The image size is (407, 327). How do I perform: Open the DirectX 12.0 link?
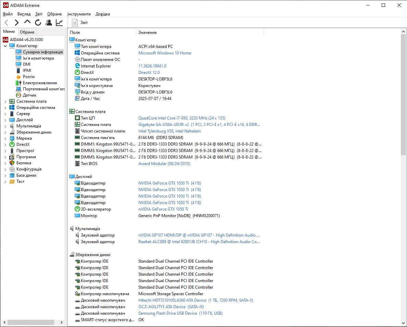pos(149,73)
